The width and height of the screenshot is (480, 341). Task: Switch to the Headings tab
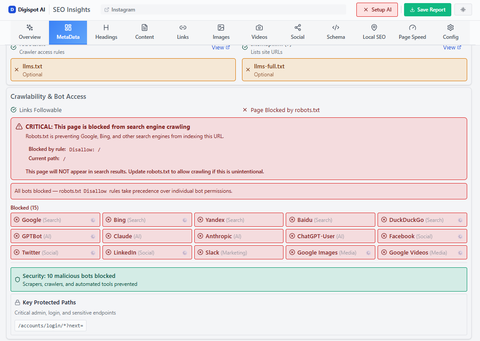tap(106, 32)
